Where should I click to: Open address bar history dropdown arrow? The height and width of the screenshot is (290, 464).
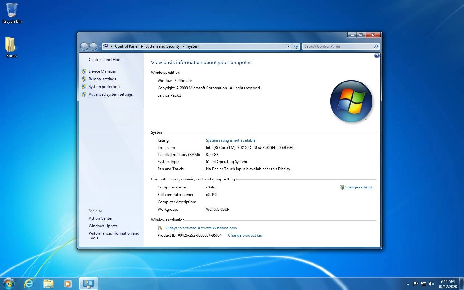[x=288, y=46]
